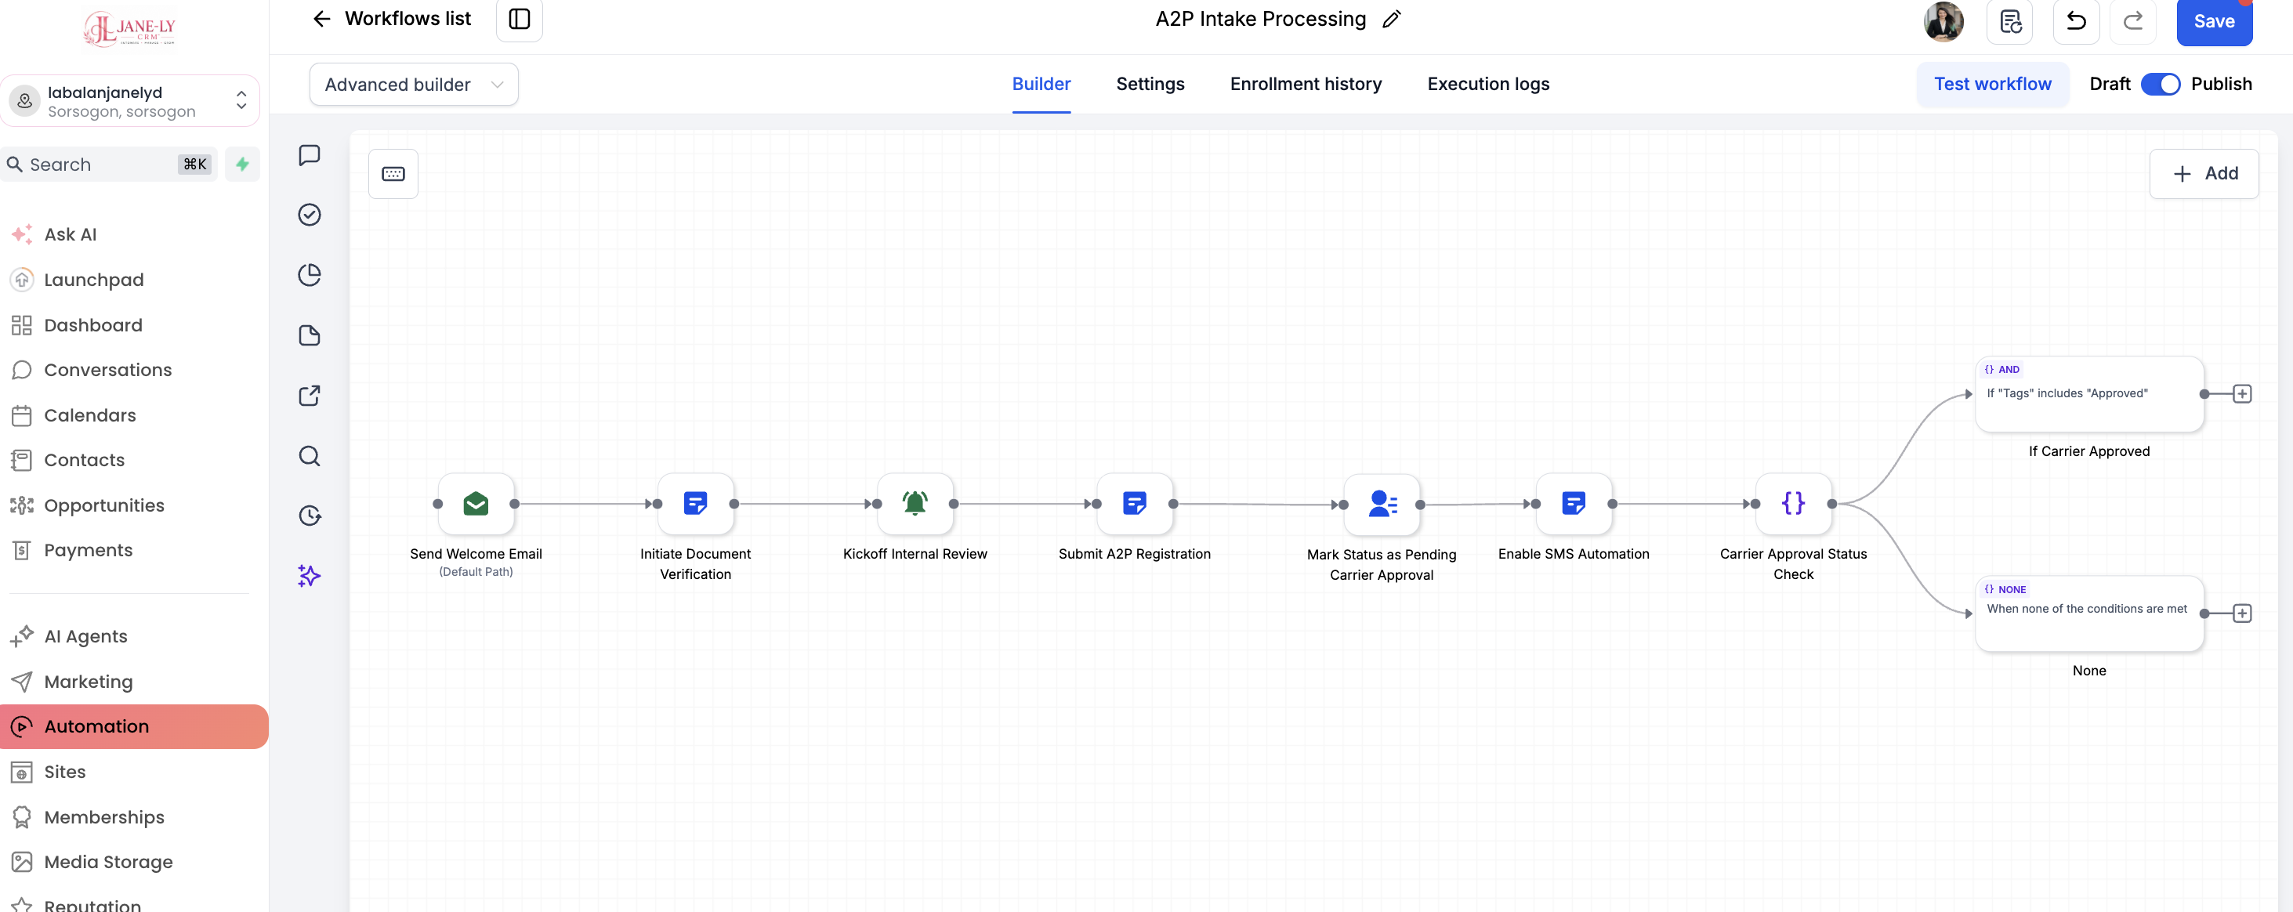Select the If Tags includes Approved condition
The height and width of the screenshot is (912, 2293).
tap(2089, 394)
